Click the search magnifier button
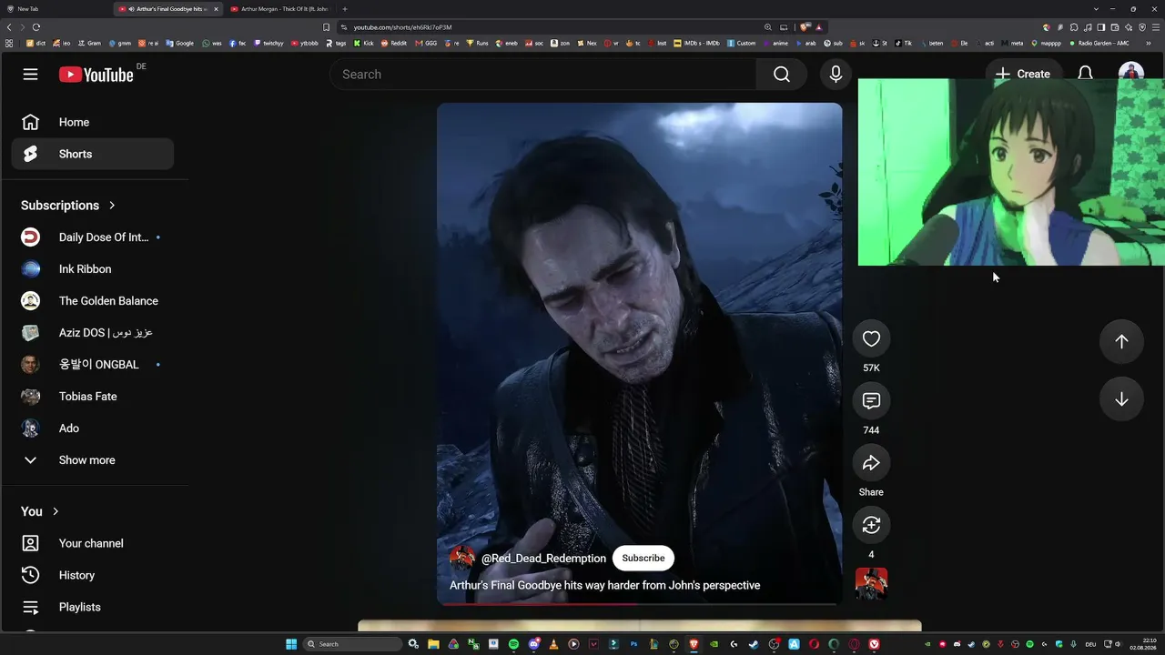The height and width of the screenshot is (655, 1165). [782, 75]
